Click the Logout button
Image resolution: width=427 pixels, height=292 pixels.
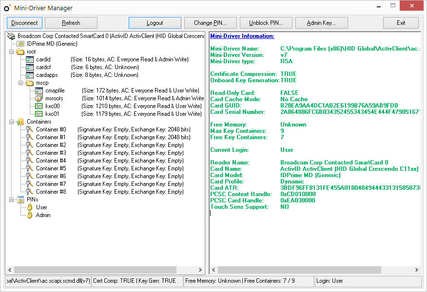coord(155,23)
